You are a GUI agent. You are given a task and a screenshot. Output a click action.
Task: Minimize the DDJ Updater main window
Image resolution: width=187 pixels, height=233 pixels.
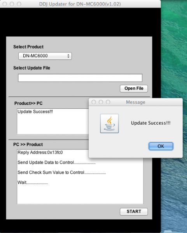click(12, 4)
